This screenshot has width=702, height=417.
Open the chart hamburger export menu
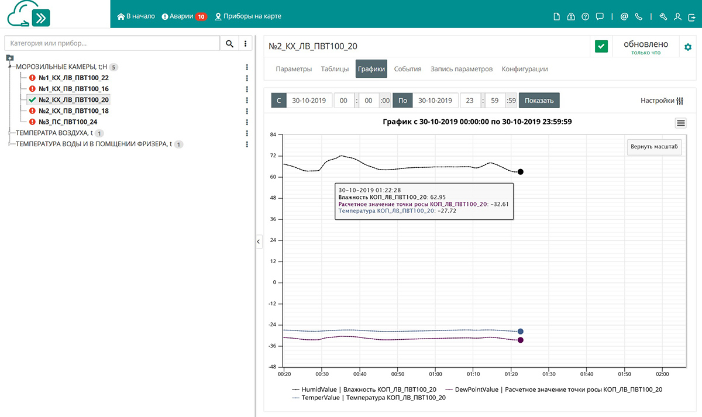[680, 122]
